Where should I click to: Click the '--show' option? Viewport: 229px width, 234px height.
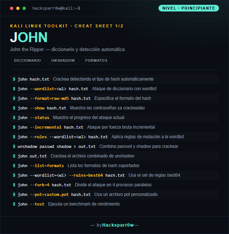click(37, 108)
